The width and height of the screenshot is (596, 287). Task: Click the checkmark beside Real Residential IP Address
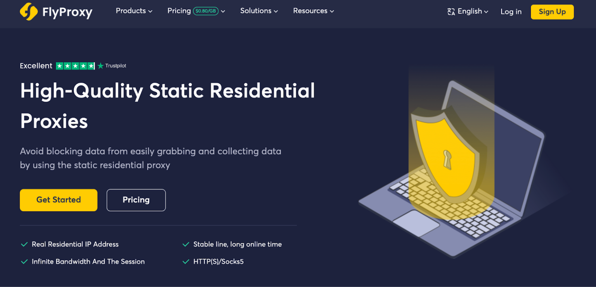coord(23,244)
